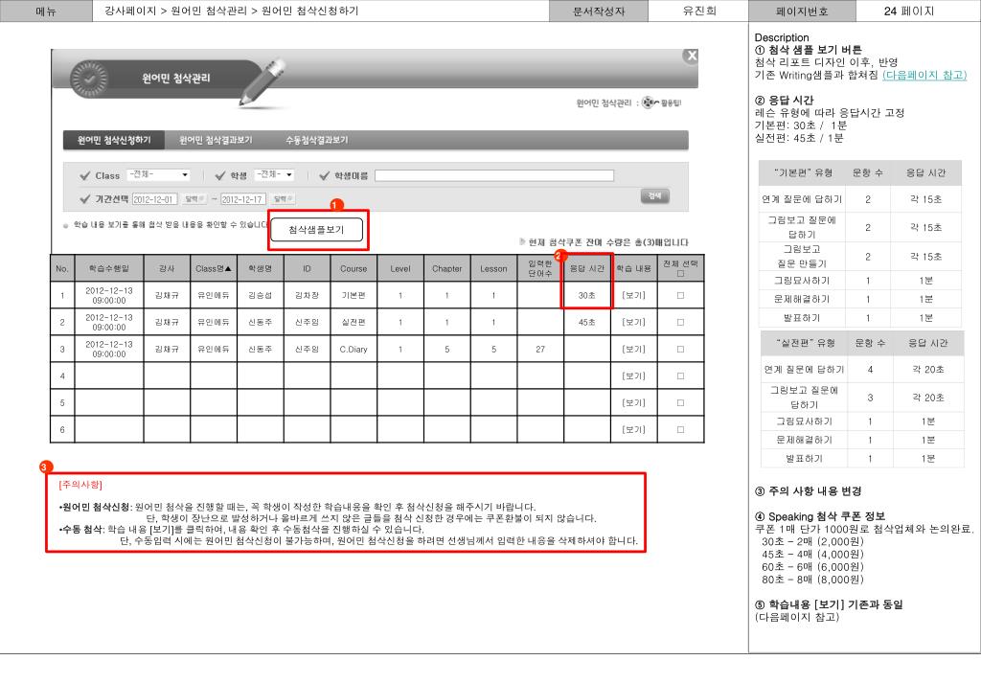This screenshot has height=683, width=981.
Task: Follow the (다음페이지 참고) hyperlink in Description
Action: (x=924, y=75)
